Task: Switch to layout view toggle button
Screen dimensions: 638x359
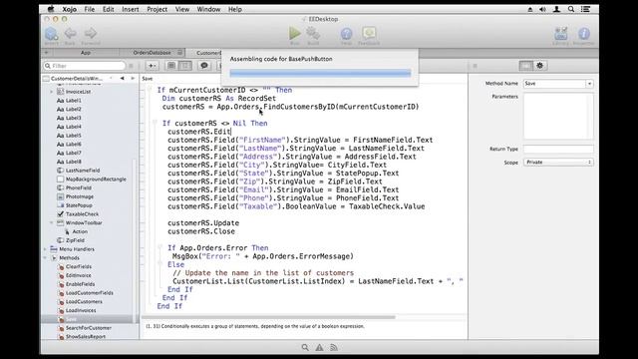Action: click(185, 66)
